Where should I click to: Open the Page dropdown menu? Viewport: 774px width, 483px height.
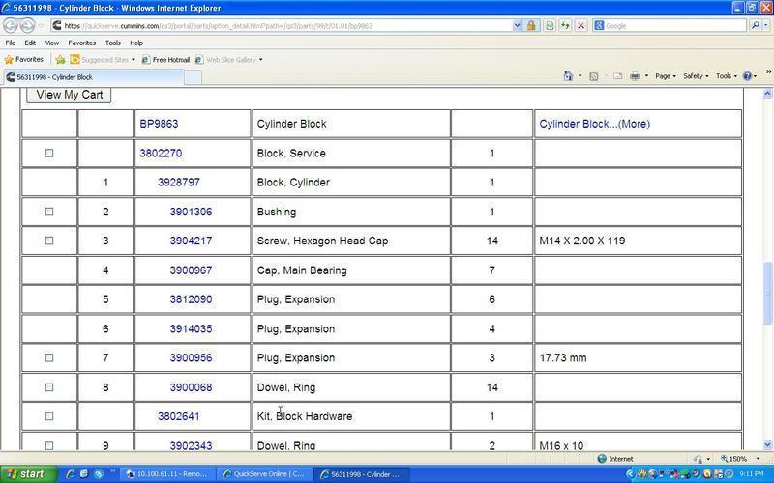point(666,76)
